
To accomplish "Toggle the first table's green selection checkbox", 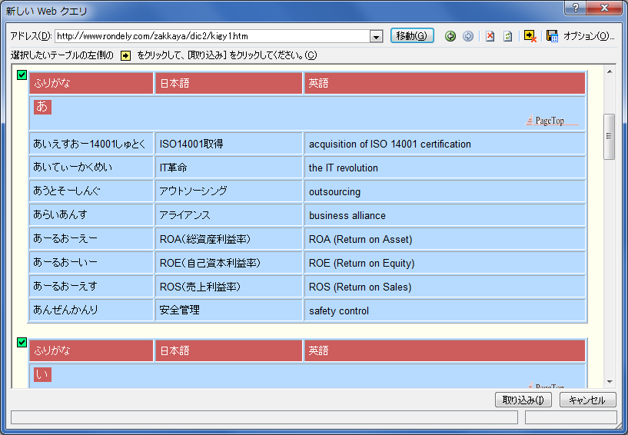I will (22, 75).
